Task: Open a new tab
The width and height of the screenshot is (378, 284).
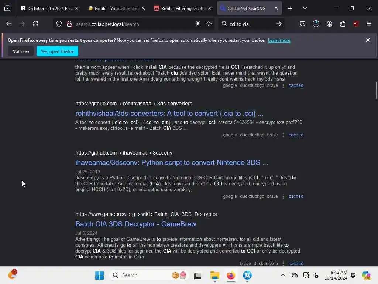Action: click(290, 9)
